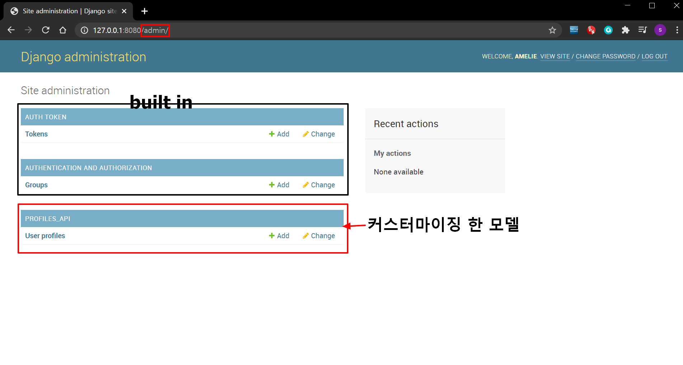The image size is (683, 365).
Task: Open the Tokens model list
Action: tap(36, 134)
